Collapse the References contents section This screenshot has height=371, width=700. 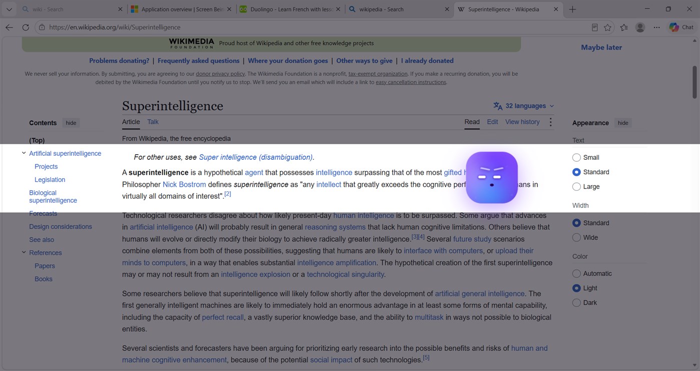tap(24, 253)
